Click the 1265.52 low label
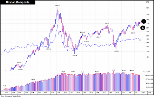This screenshot has width=154, height=98. point(116,51)
